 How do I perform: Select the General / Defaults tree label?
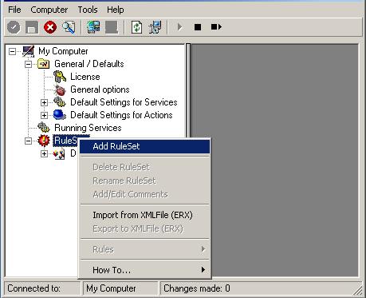89,64
